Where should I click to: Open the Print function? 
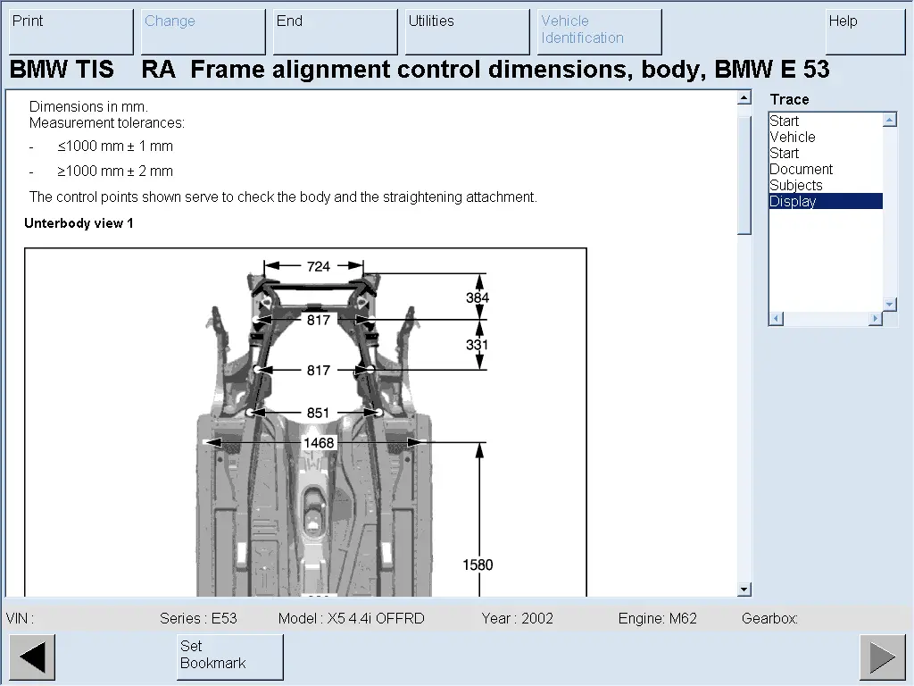[71, 31]
